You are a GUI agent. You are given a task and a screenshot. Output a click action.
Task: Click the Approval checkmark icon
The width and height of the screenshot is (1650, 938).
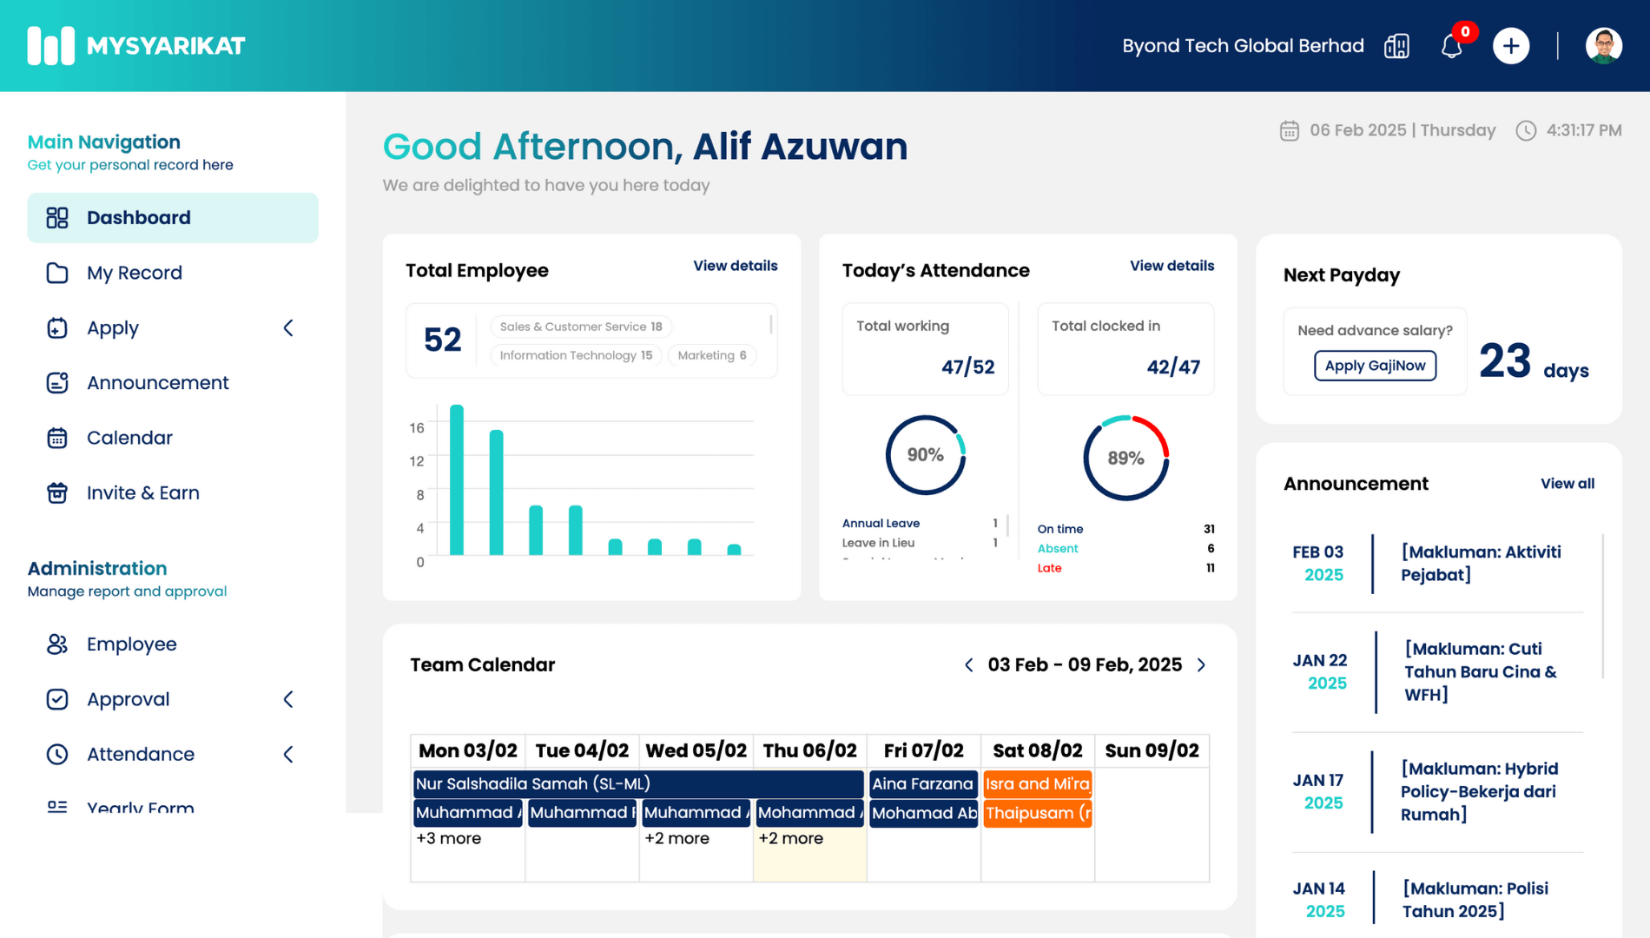point(57,699)
